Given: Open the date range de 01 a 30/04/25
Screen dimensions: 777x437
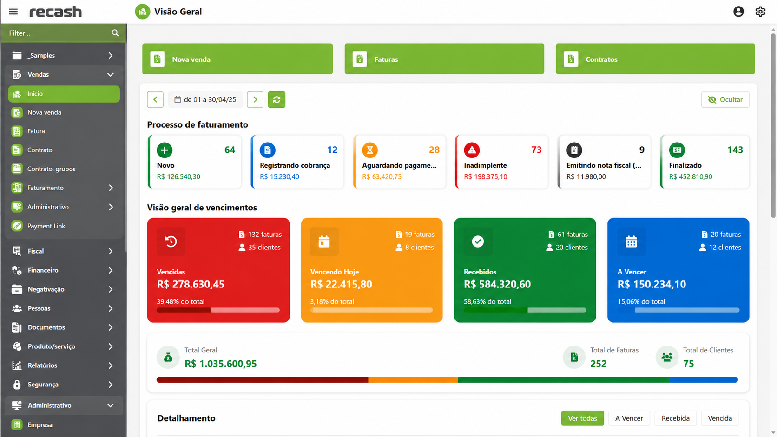Looking at the screenshot, I should (x=205, y=99).
